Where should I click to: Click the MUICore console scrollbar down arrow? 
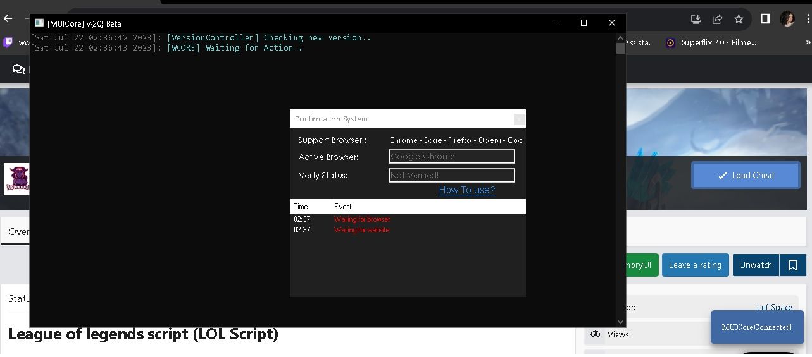pos(620,322)
